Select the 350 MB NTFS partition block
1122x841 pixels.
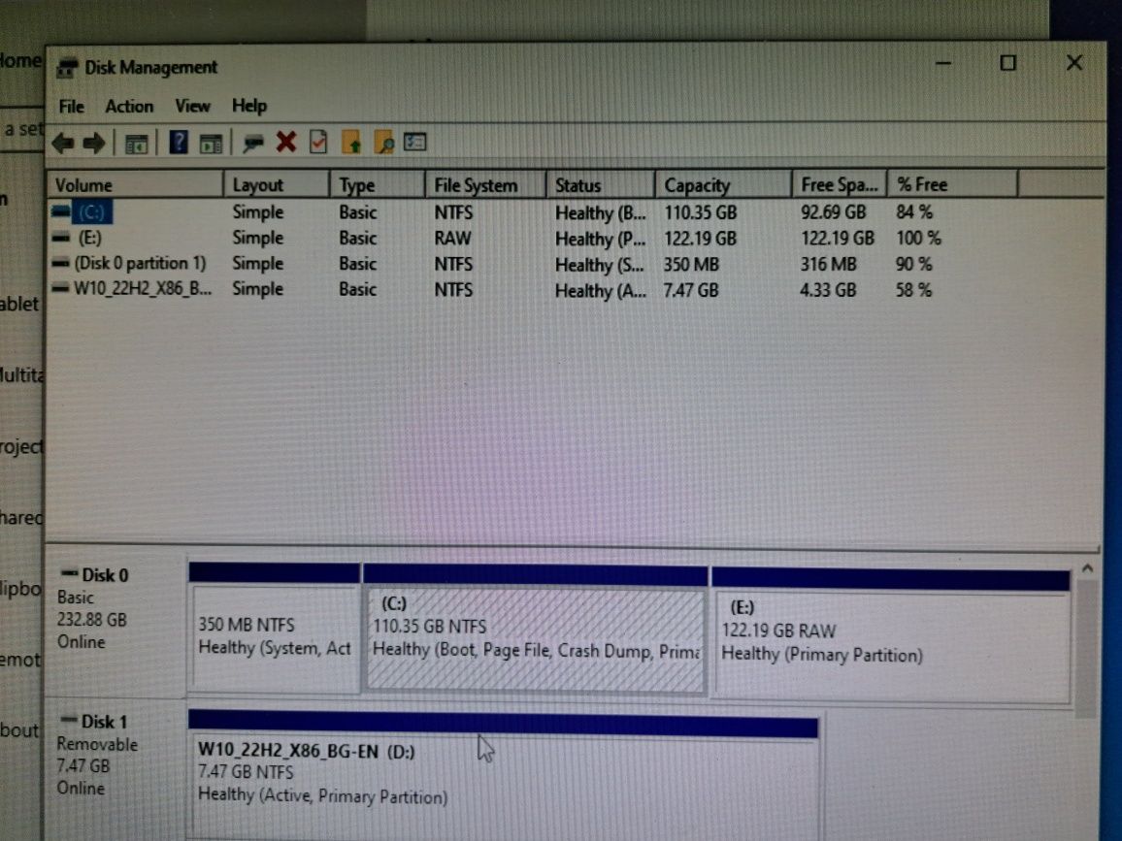pos(276,630)
